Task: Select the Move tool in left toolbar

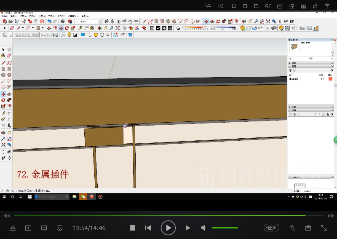Action: [3, 94]
